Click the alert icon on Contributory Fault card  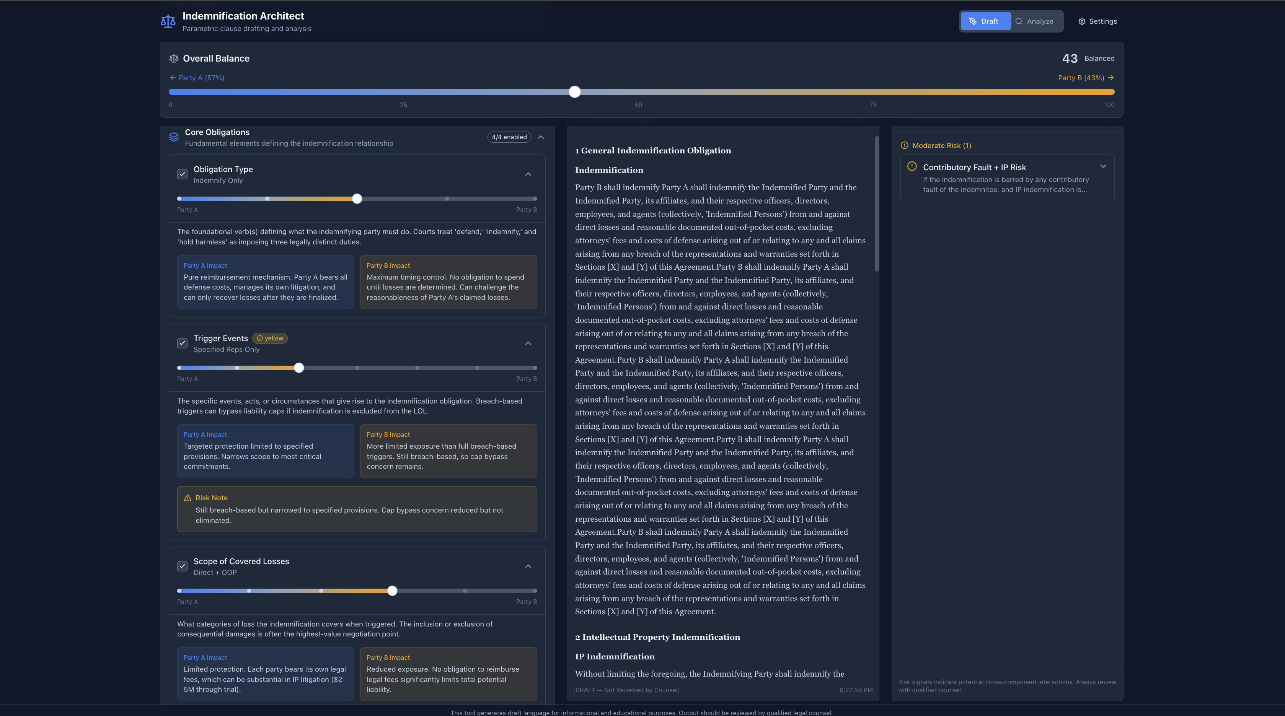[x=912, y=166]
